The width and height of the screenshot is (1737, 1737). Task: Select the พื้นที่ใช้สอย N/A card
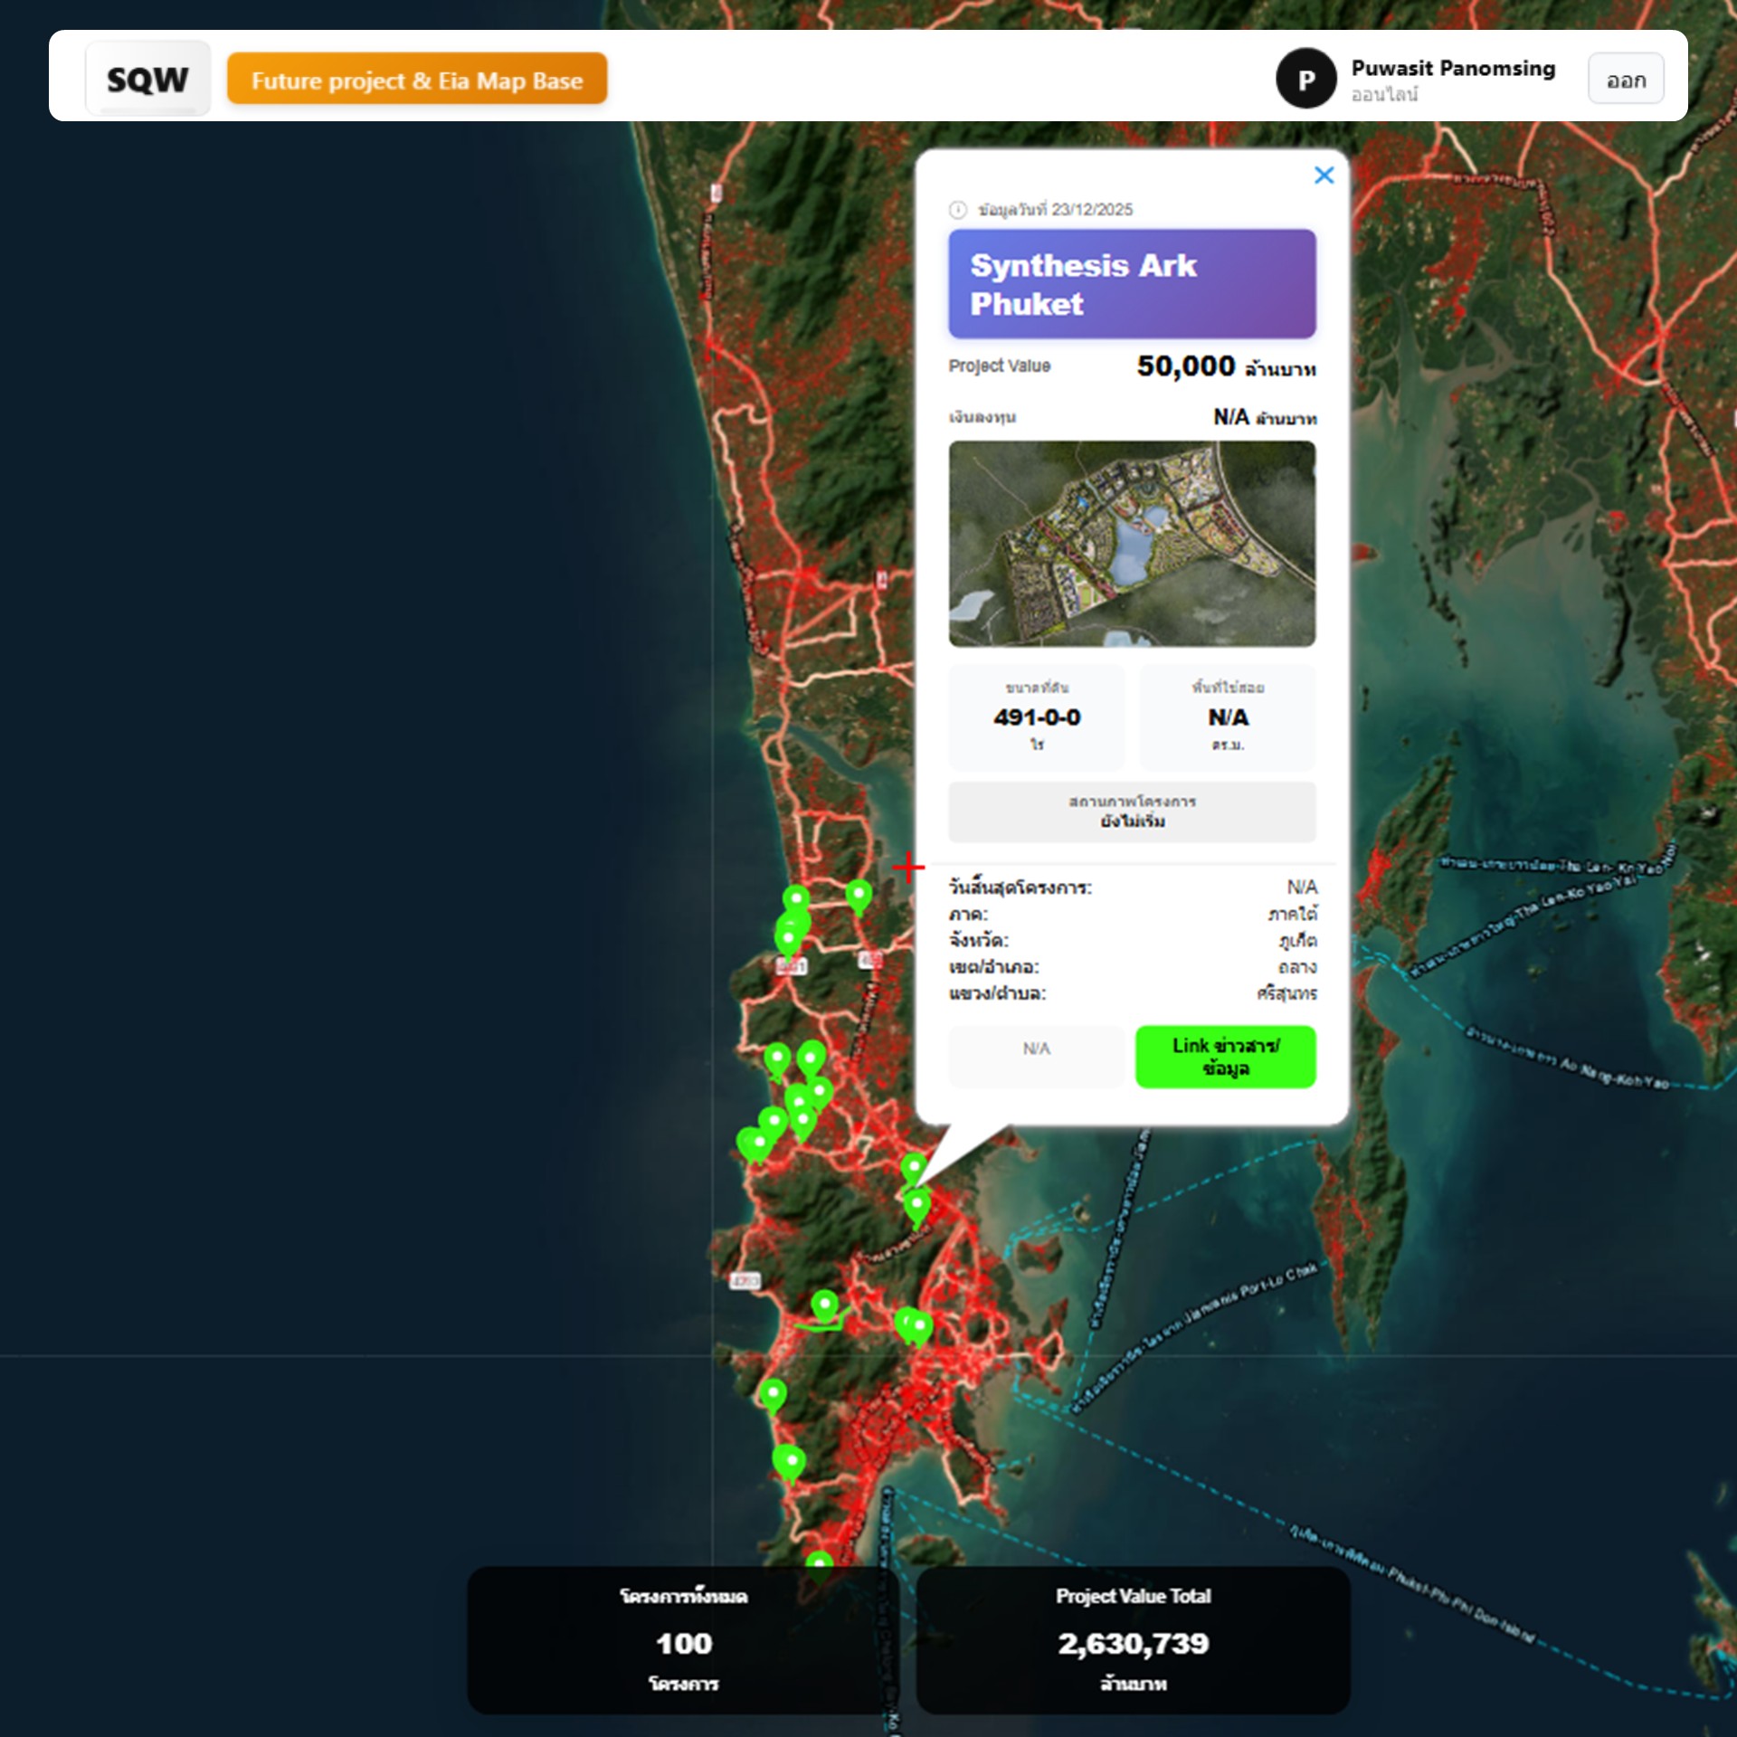[x=1228, y=717]
